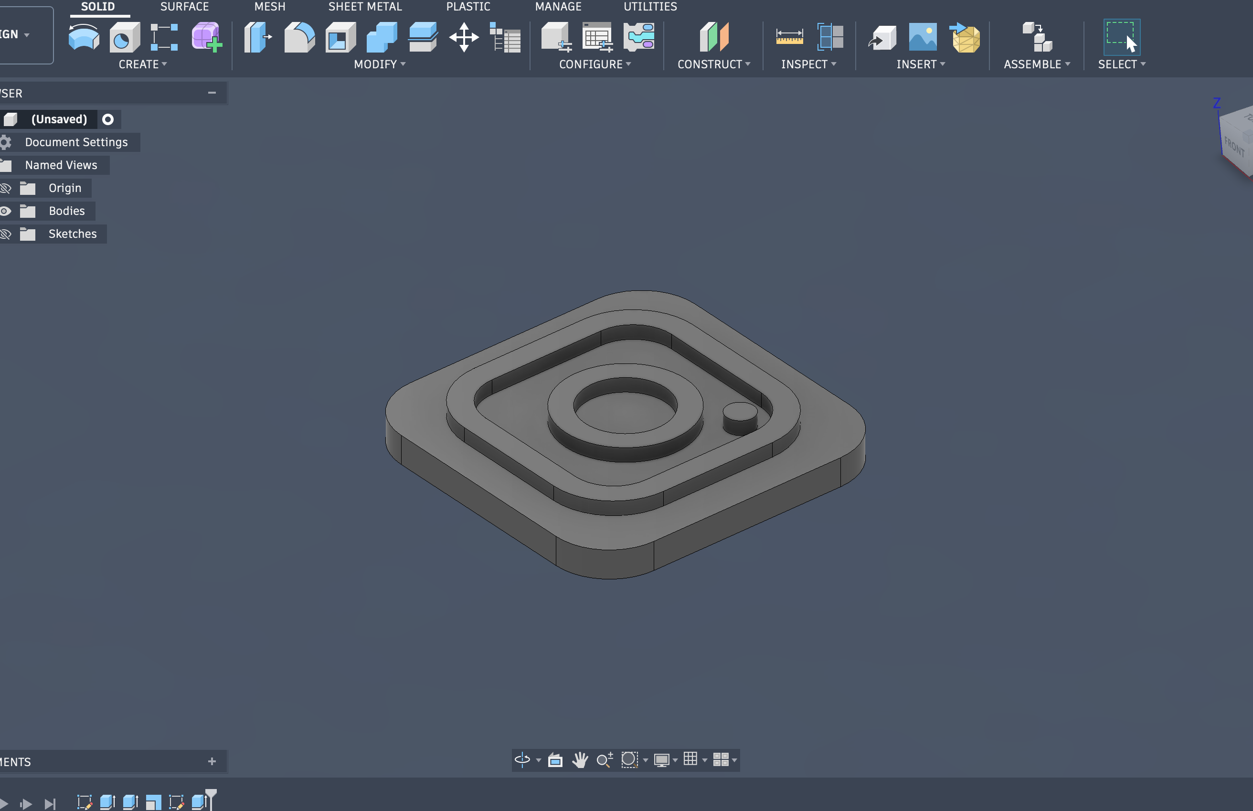Open the Orbit type dropdown arrow
Viewport: 1253px width, 811px height.
[538, 760]
